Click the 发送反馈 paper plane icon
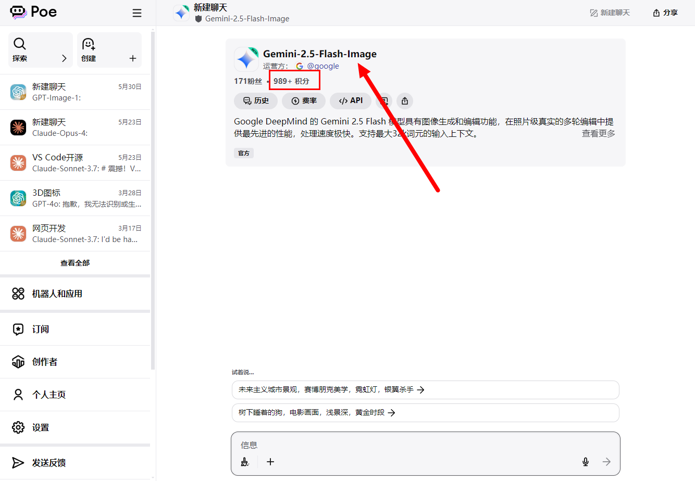 pyautogui.click(x=18, y=463)
